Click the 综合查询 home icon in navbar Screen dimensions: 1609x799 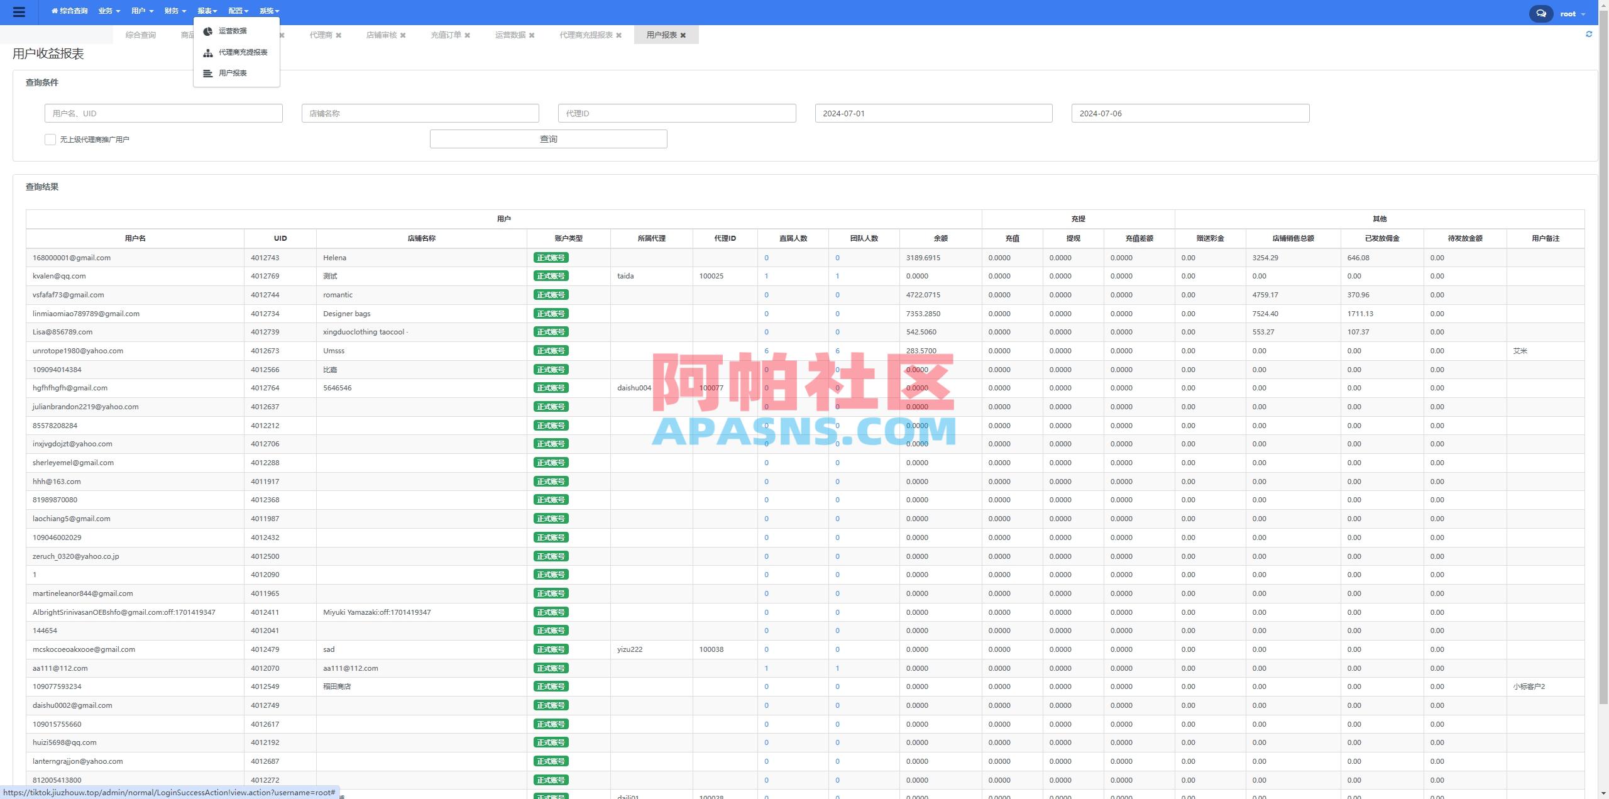pos(55,11)
